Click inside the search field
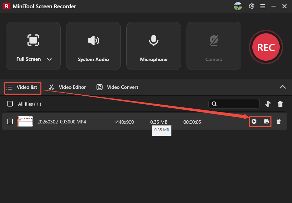The height and width of the screenshot is (203, 292). point(236,104)
